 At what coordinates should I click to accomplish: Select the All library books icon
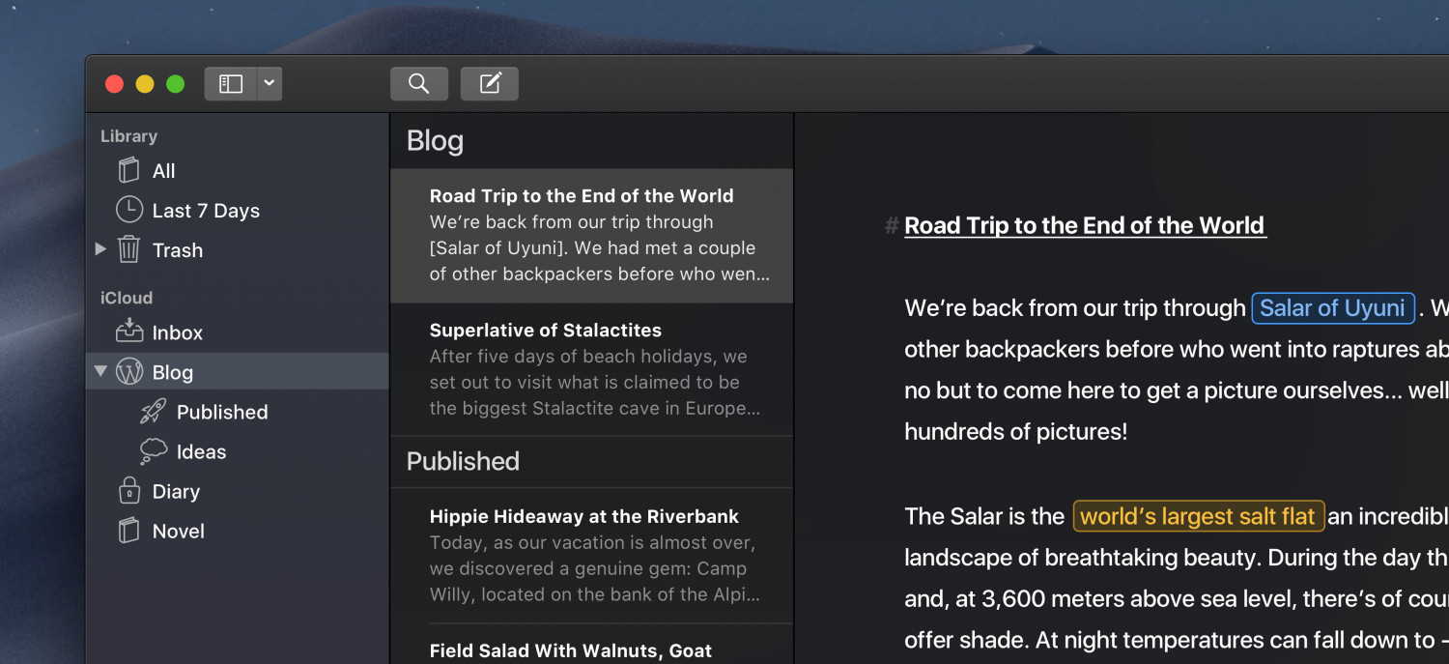[x=128, y=171]
